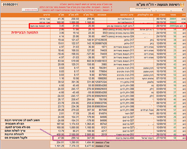Open transaction number 10
The height and width of the screenshot is (149, 187).
(175, 85)
